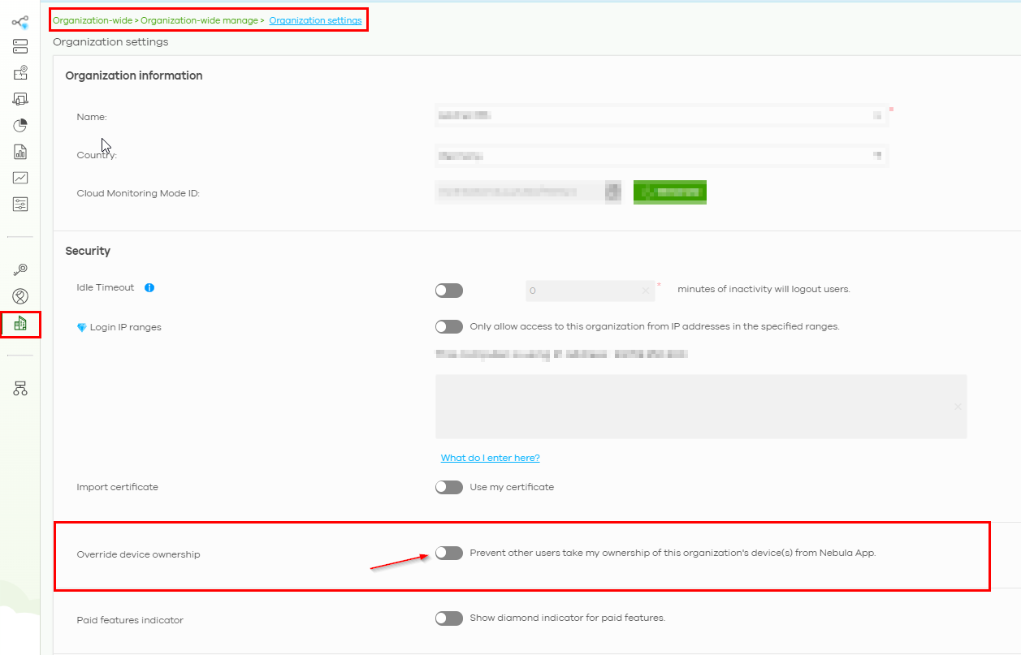Screen dimensions: 1021x655
Task: Enable Login IP ranges restriction toggle
Action: pos(448,326)
